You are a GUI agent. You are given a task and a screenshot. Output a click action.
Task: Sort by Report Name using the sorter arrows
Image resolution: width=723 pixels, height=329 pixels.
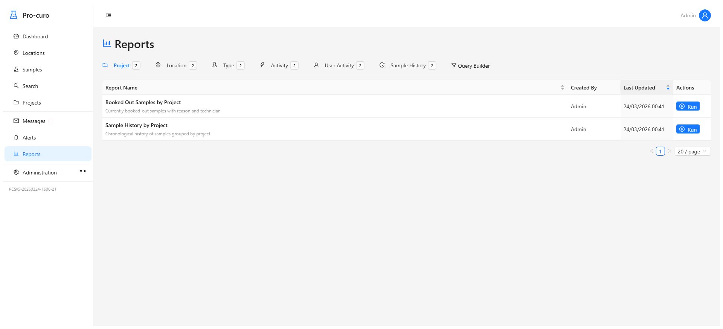click(563, 88)
